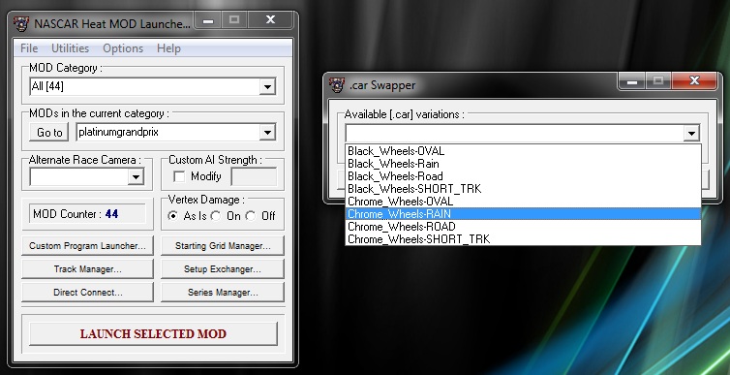Select the Vertex Damage On radio button
The width and height of the screenshot is (730, 375).
[215, 216]
